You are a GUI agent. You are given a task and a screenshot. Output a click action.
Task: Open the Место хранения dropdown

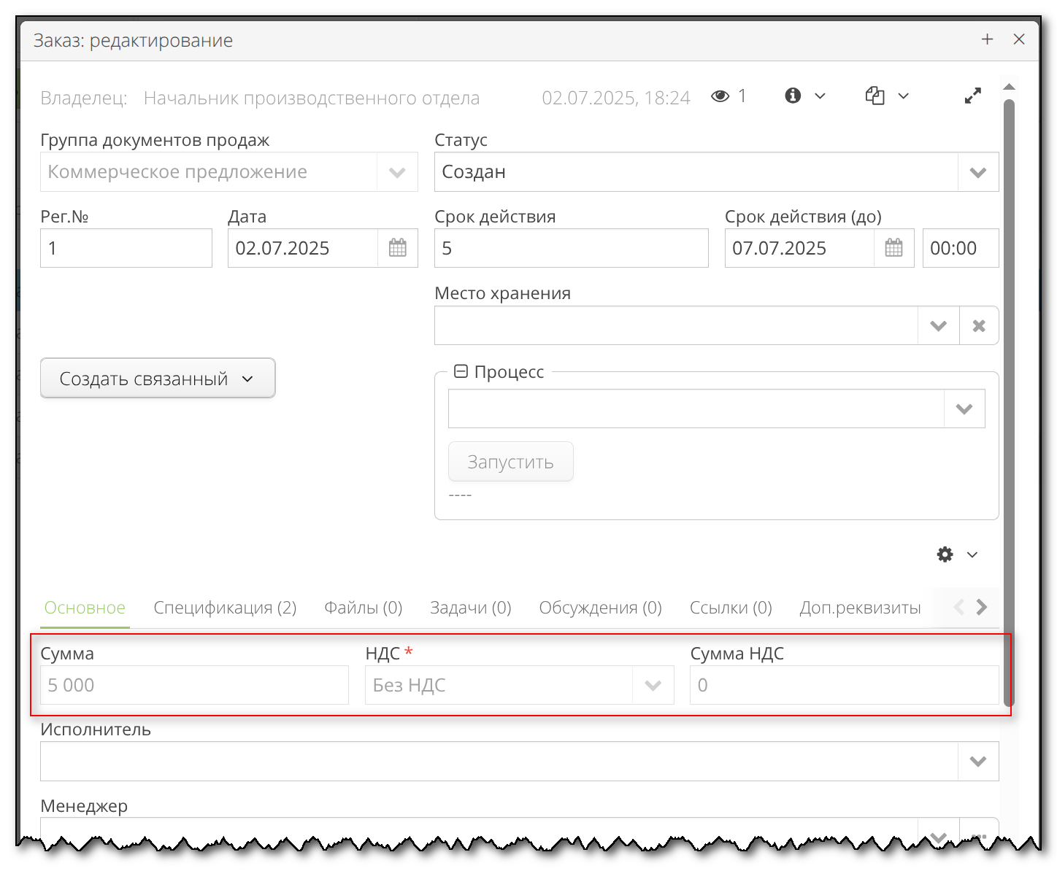[938, 325]
